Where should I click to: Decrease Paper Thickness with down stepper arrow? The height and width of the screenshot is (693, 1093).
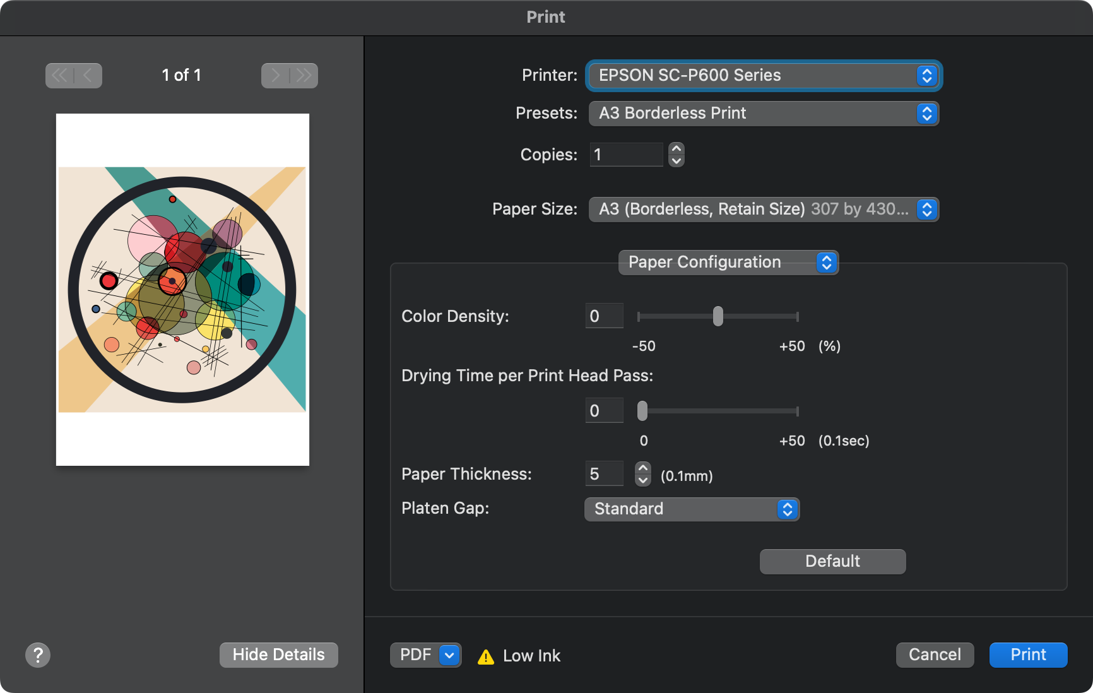[x=643, y=480]
